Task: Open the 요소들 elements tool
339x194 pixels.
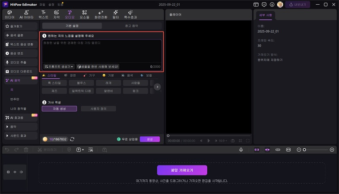Action: point(84,15)
